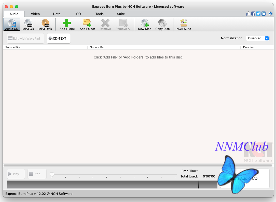The height and width of the screenshot is (202, 276).
Task: Click the 'Total Used:' label
Action: [x=189, y=176]
